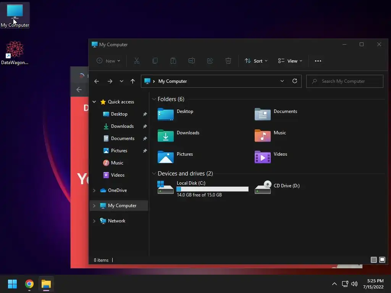Click the "8 items" status bar text
Image resolution: width=391 pixels, height=293 pixels.
coord(101,260)
